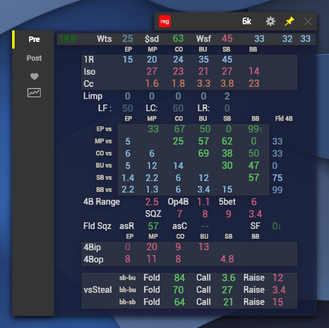The image size is (329, 328).
Task: Click 1R SB value 45
Action: click(x=227, y=60)
